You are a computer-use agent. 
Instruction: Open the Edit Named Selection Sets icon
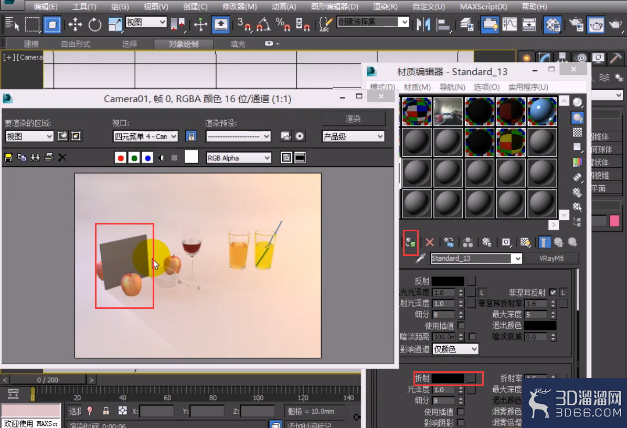click(x=325, y=25)
